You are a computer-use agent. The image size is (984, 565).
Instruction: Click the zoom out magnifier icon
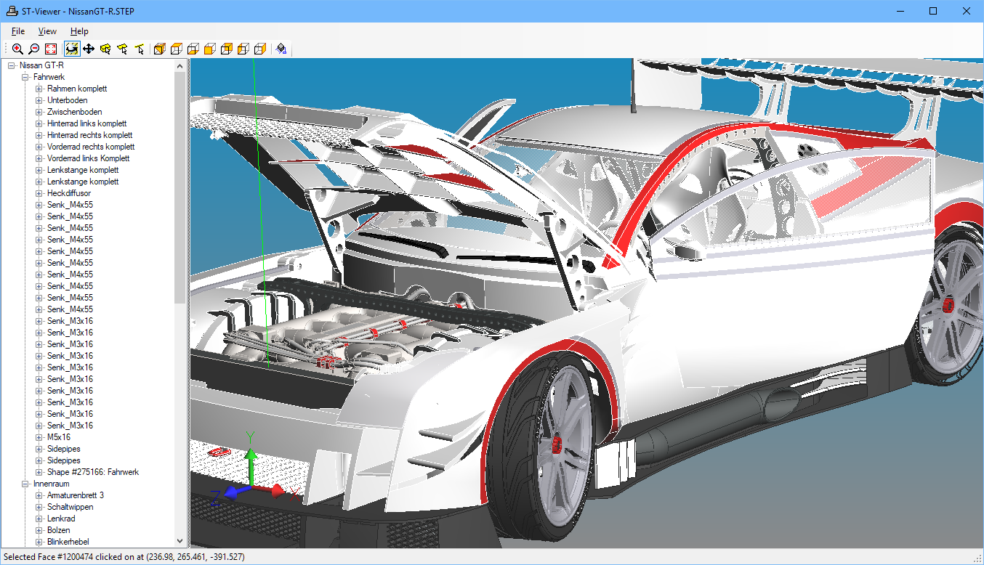coord(34,49)
